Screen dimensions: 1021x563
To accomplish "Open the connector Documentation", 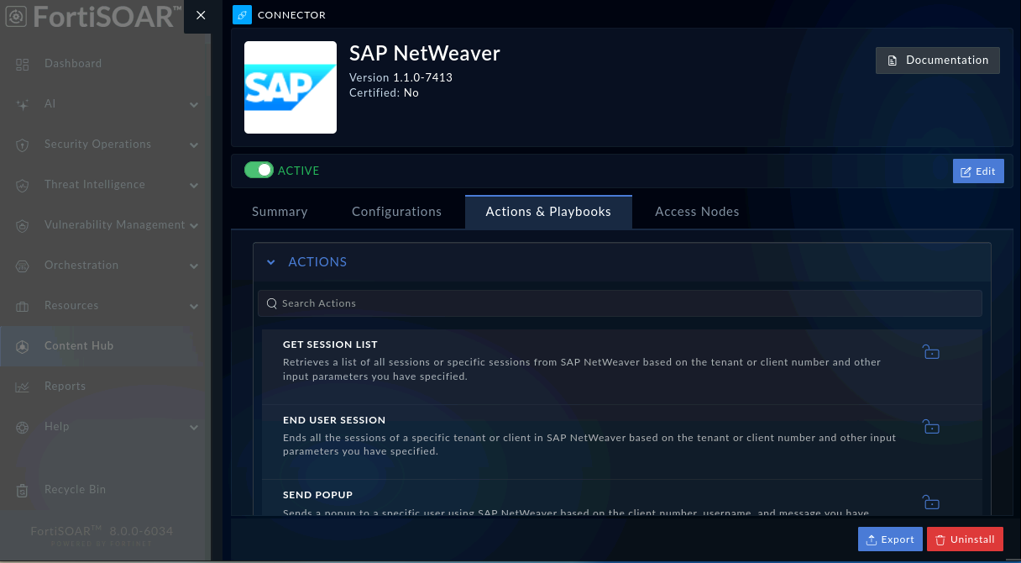I will [x=938, y=61].
